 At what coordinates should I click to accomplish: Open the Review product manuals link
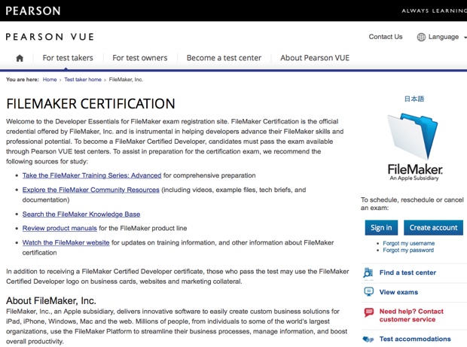point(60,228)
